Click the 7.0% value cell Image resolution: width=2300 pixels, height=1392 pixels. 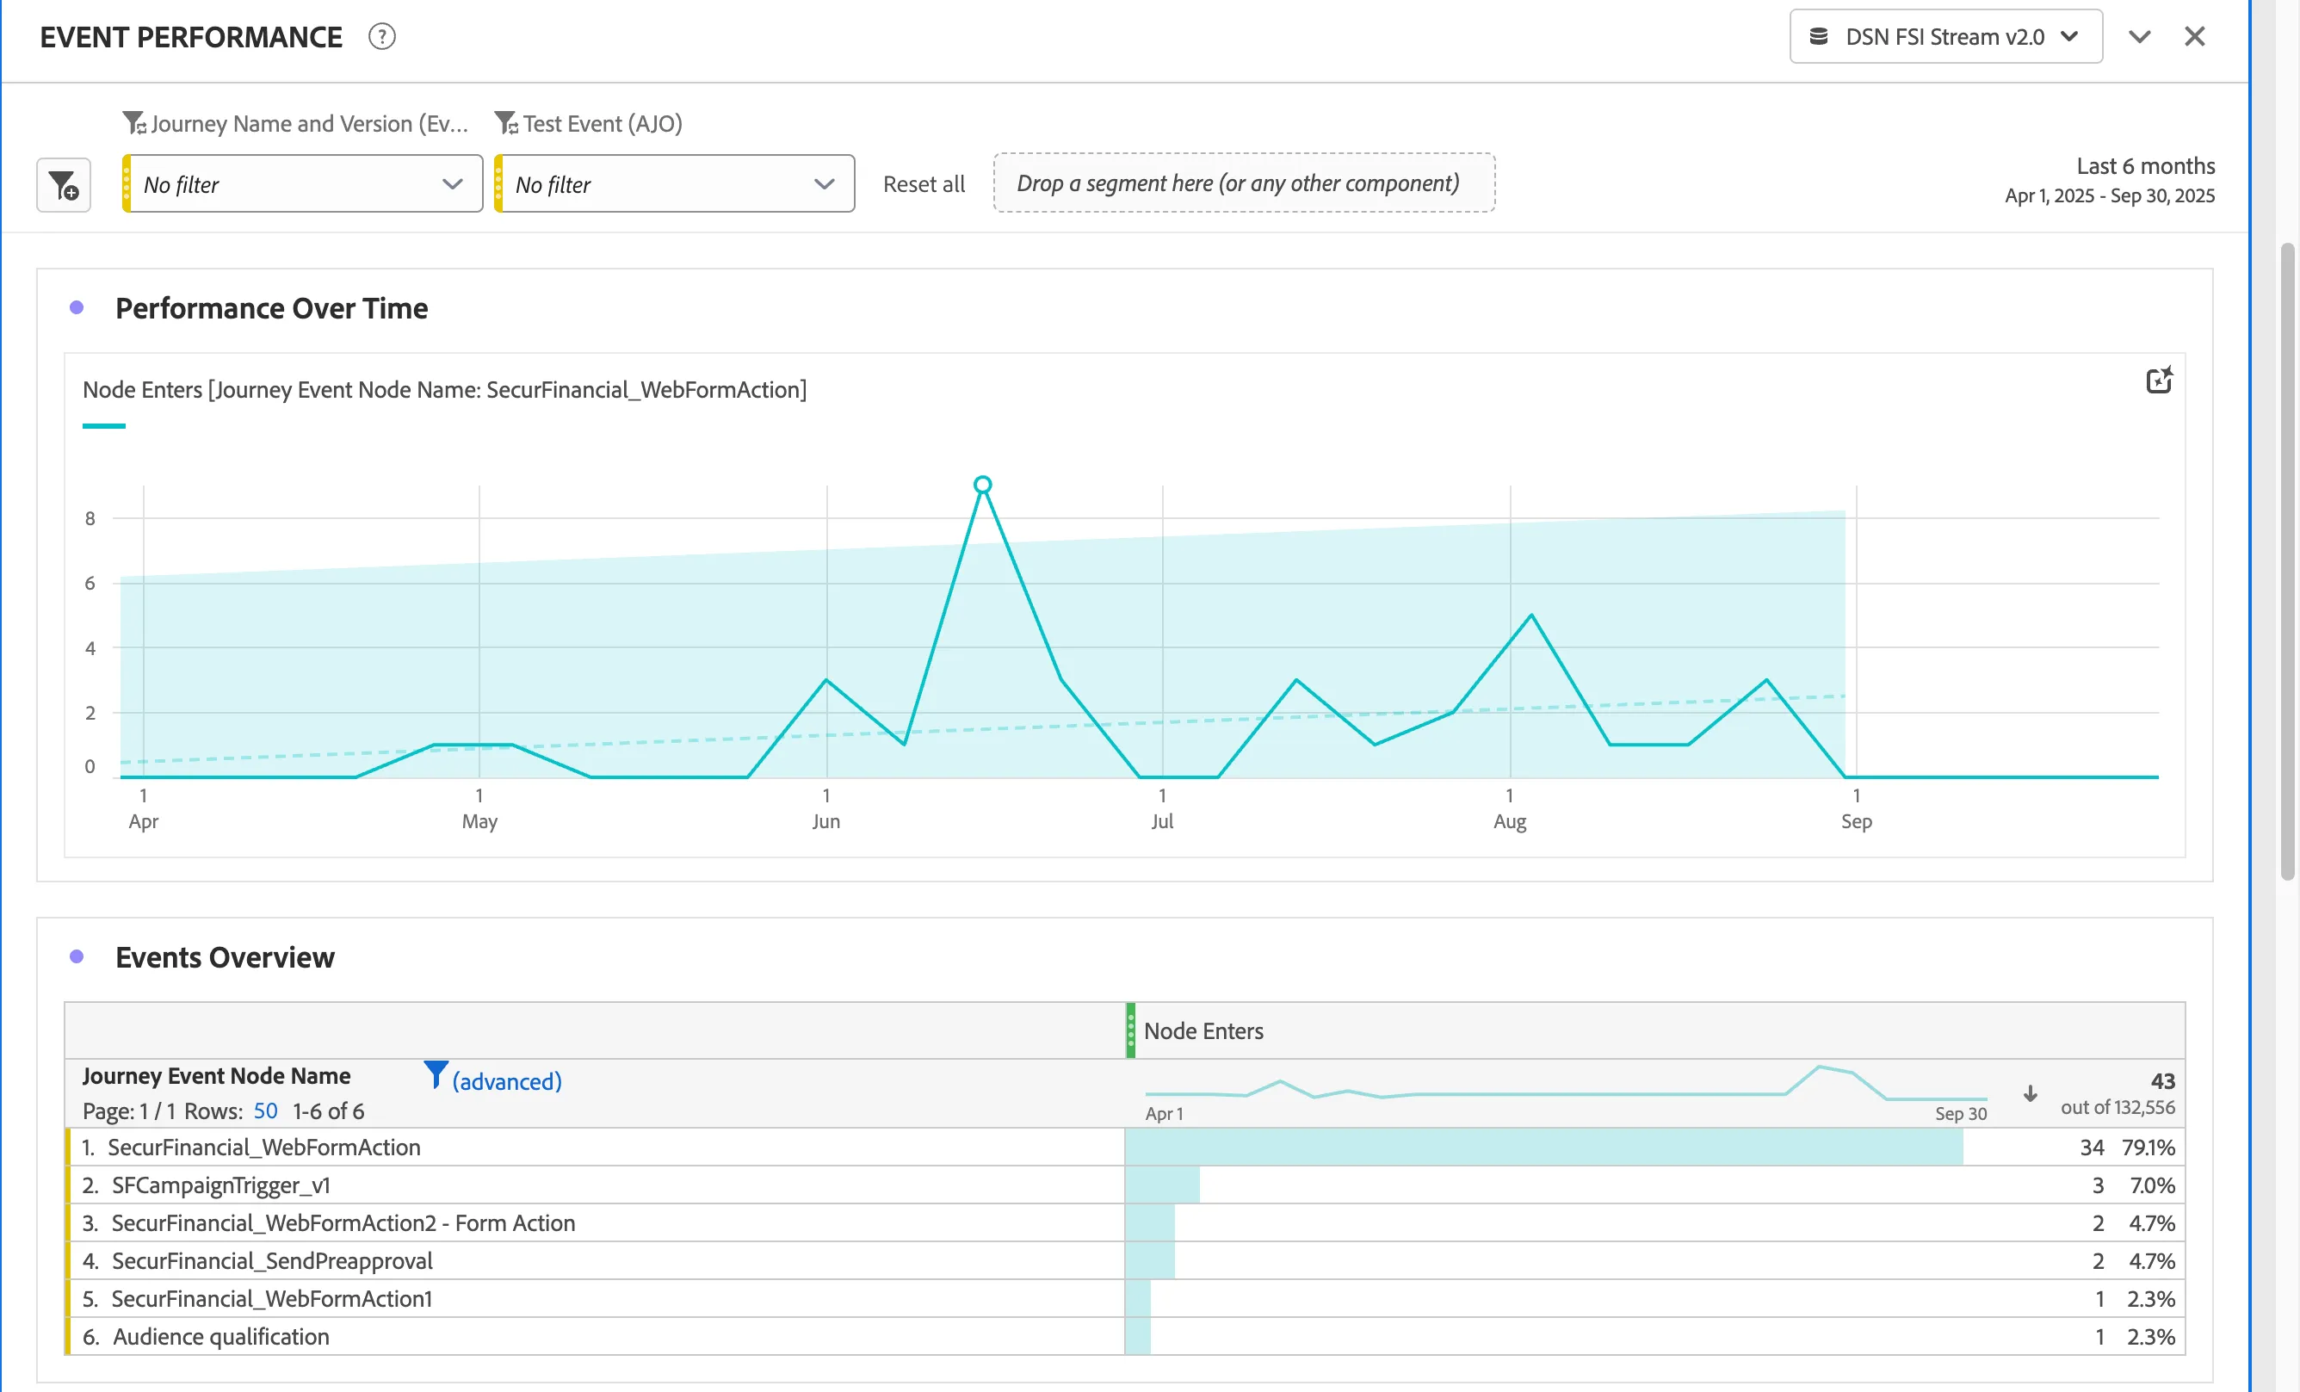(x=2152, y=1185)
